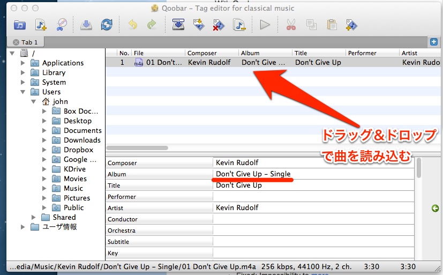Close Tab 1 with its X icon
443x275 pixels.
pyautogui.click(x=16, y=42)
